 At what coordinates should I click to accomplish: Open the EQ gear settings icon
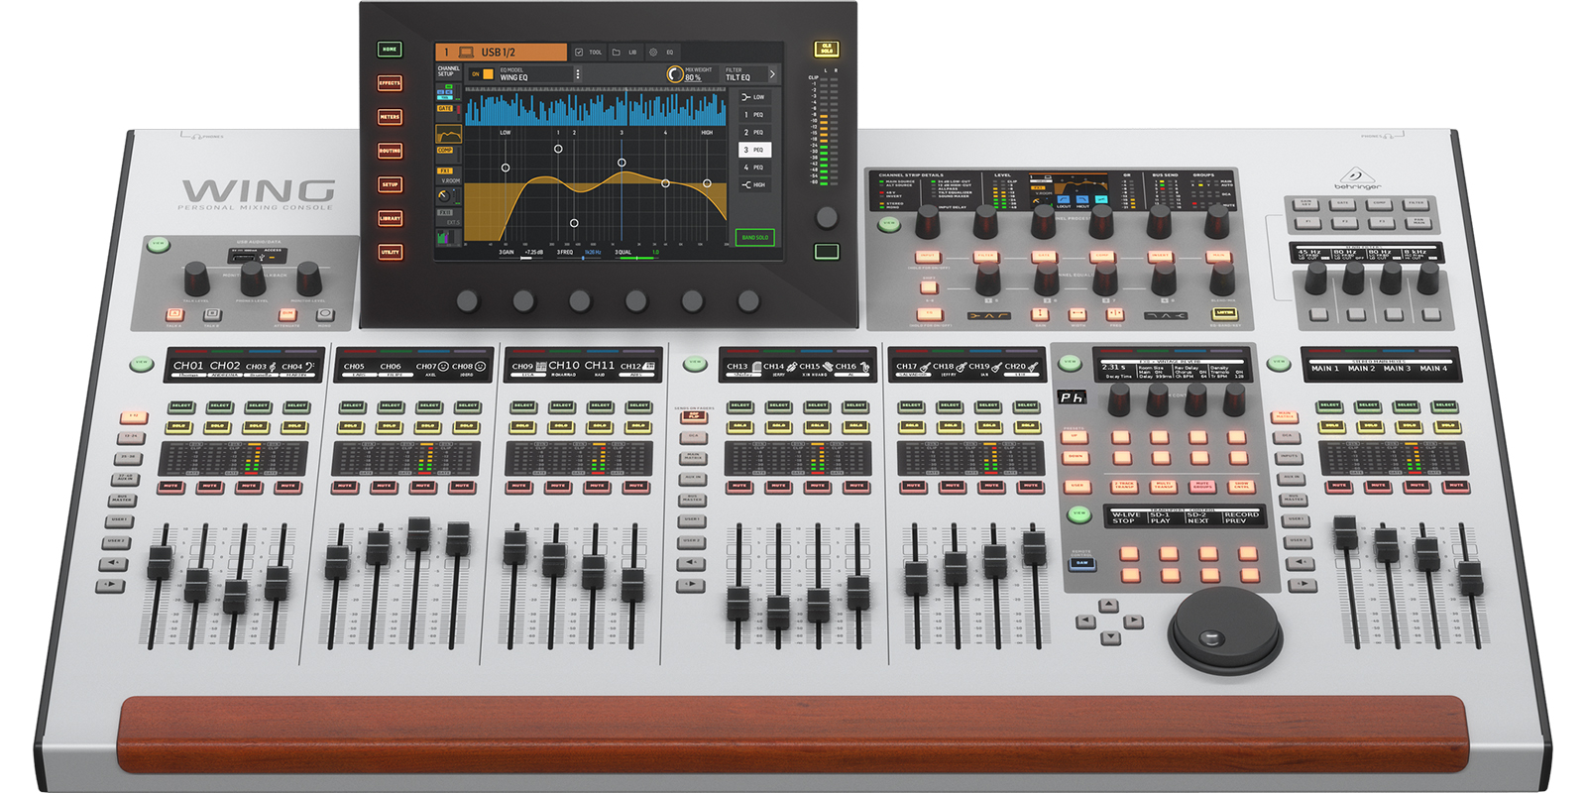pyautogui.click(x=652, y=53)
